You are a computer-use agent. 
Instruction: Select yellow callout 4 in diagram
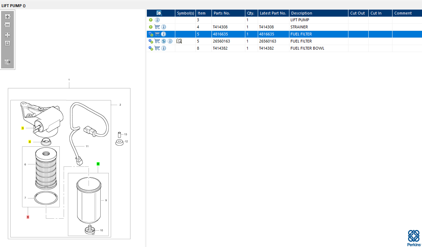point(30,142)
